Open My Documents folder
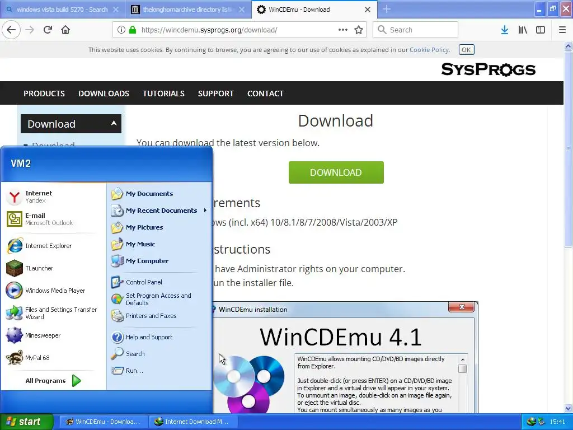Screen dimensions: 573x430 (x=159, y=193)
